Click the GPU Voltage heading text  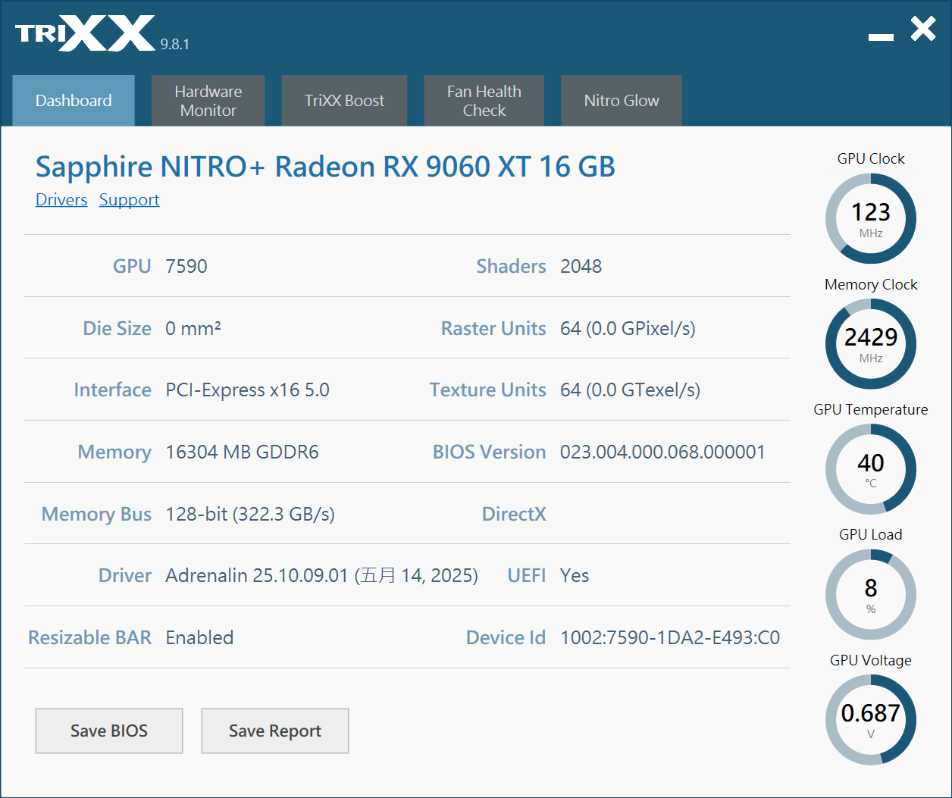point(871,660)
